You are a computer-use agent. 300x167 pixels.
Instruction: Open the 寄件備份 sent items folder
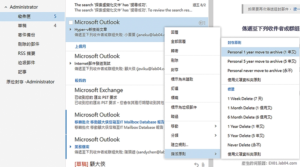point(32,35)
